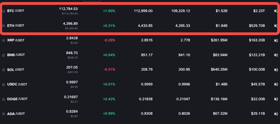
Task: Open DOGE/USDT candlestick chart icon
Action: pos(276,99)
